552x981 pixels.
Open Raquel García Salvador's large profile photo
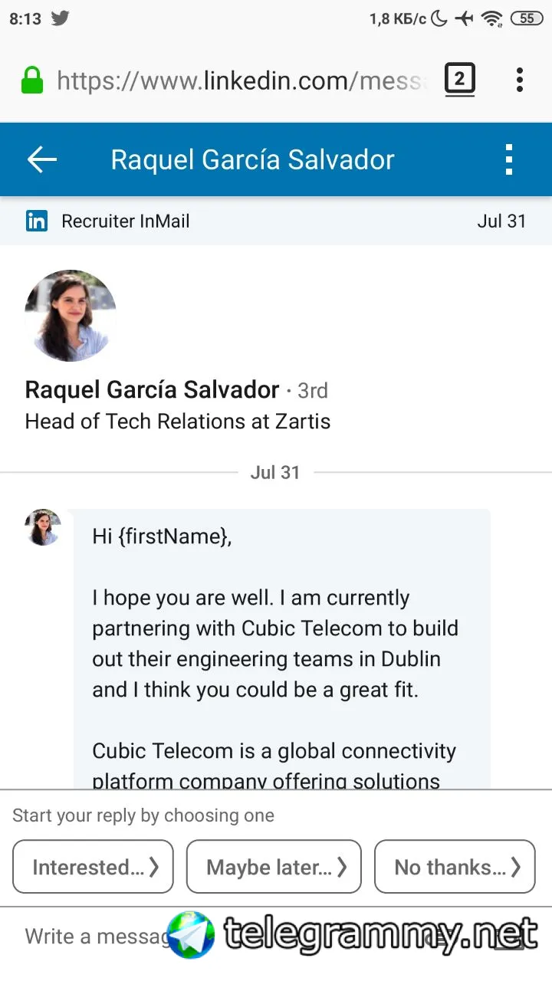coord(71,316)
